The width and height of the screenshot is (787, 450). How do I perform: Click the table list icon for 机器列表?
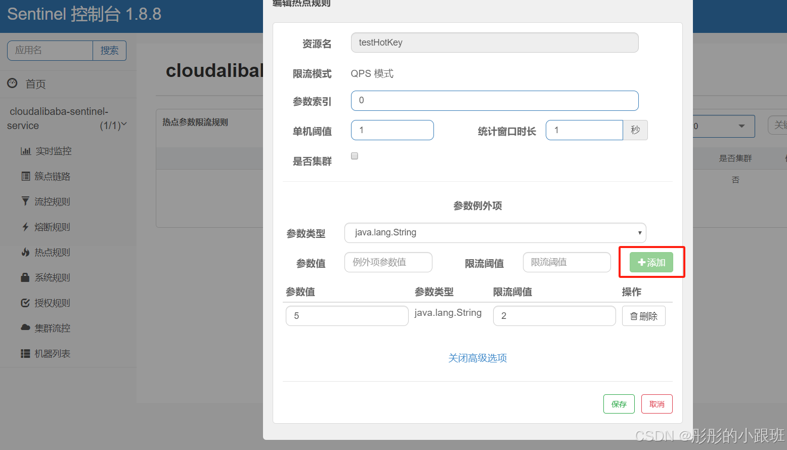point(25,353)
